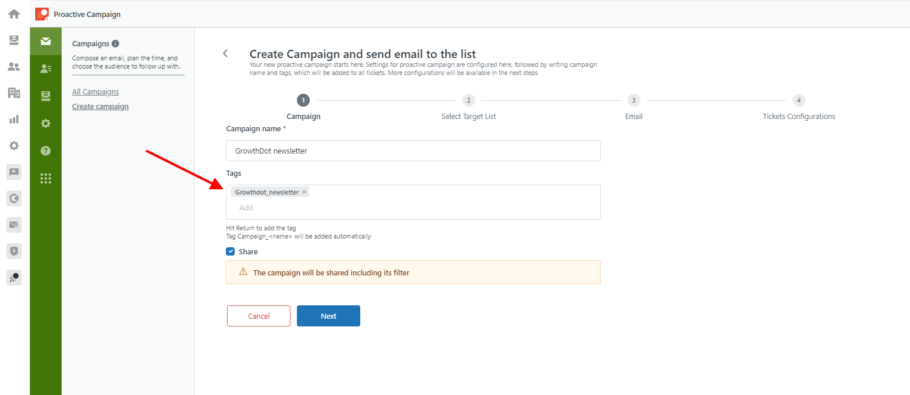910x395 pixels.
Task: Go to step 2 Select Target List
Action: pyautogui.click(x=468, y=100)
